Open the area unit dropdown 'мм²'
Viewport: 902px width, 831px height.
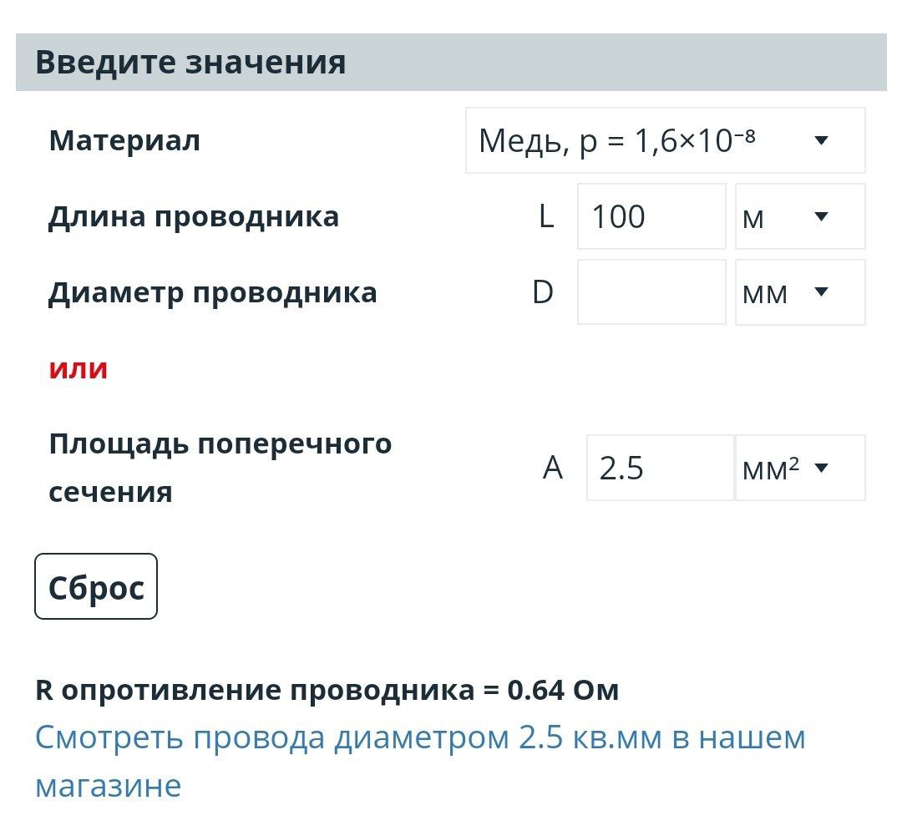point(799,468)
